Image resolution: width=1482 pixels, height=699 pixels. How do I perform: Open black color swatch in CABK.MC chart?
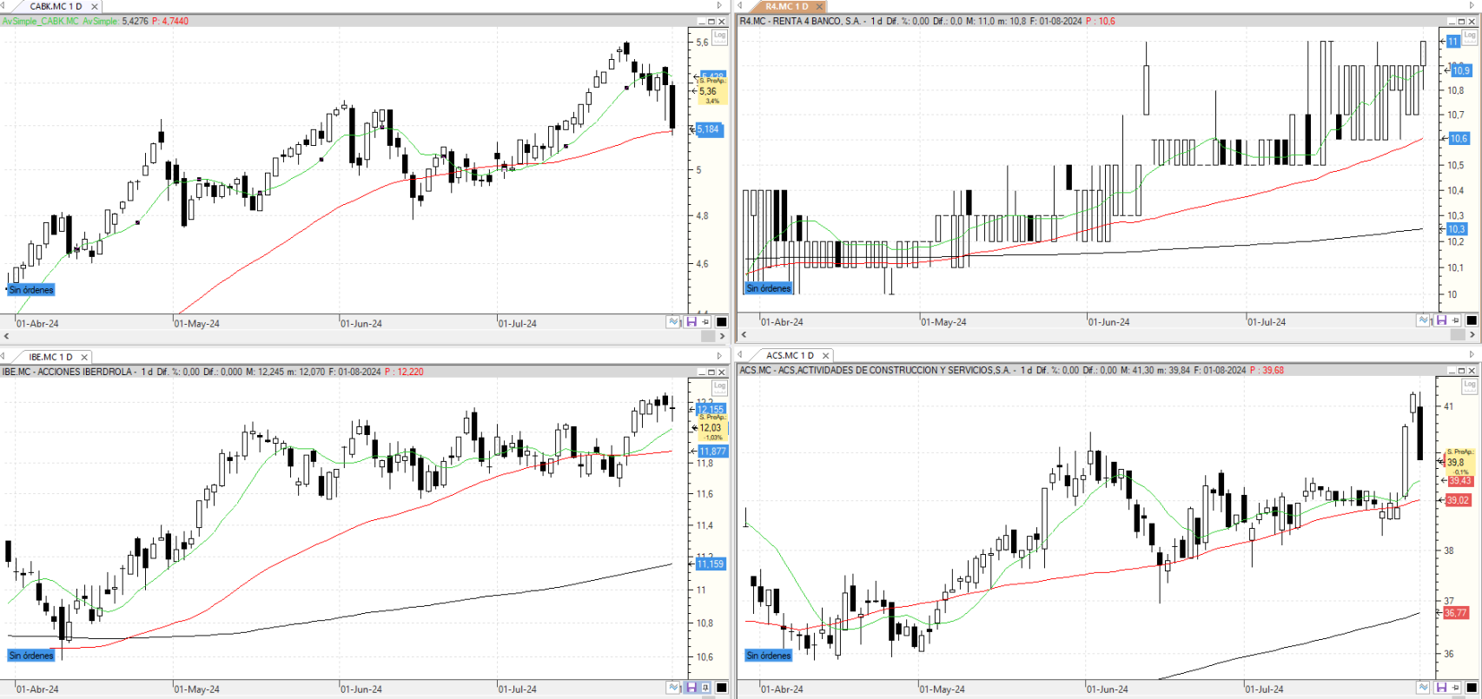721,321
